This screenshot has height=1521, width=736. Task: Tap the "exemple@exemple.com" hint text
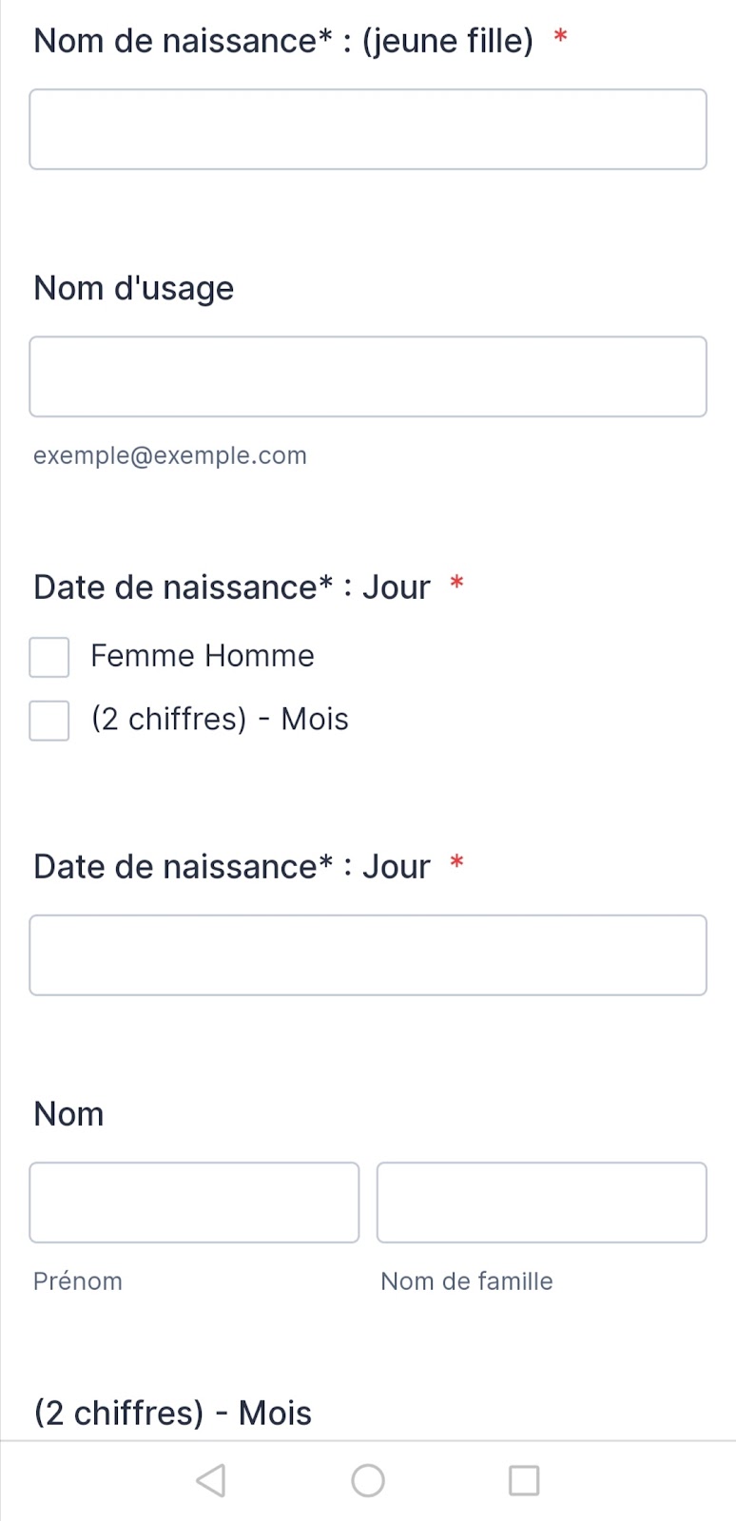point(170,455)
